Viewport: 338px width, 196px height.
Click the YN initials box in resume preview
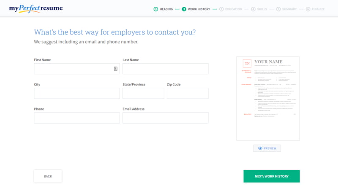point(247,63)
